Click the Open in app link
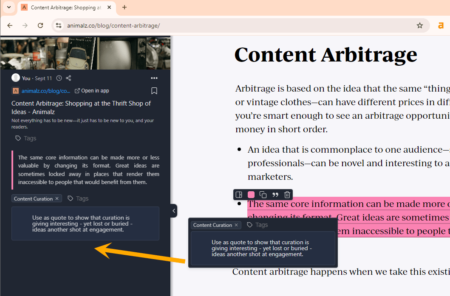The image size is (450, 296). point(95,90)
